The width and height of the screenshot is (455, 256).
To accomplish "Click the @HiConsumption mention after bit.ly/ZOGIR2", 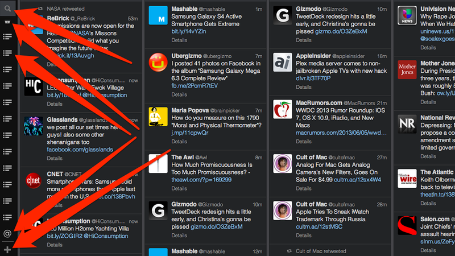I will tap(106, 236).
